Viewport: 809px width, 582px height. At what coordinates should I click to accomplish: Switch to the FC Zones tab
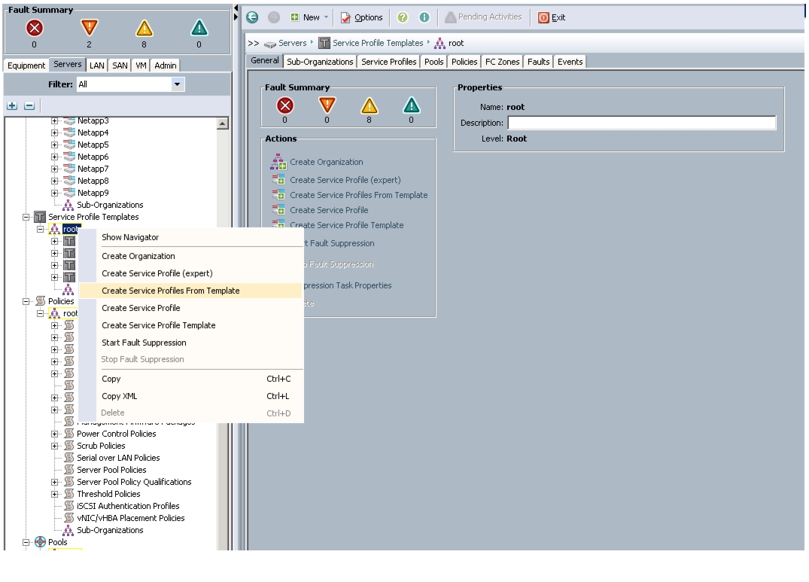point(502,62)
